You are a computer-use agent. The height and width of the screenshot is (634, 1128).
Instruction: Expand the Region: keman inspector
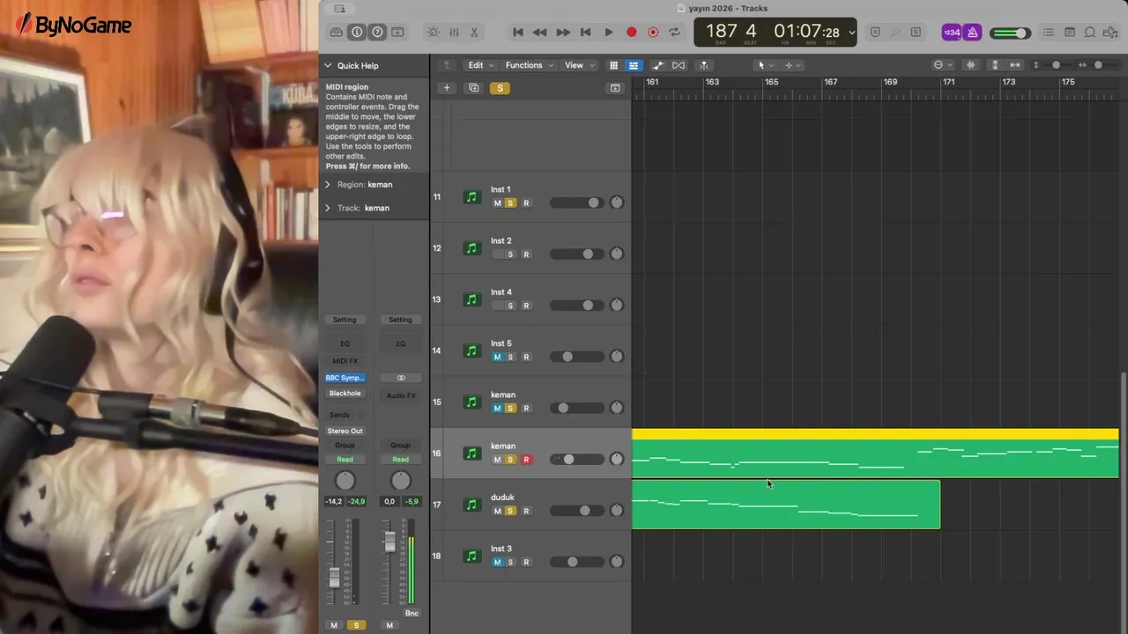coord(328,185)
